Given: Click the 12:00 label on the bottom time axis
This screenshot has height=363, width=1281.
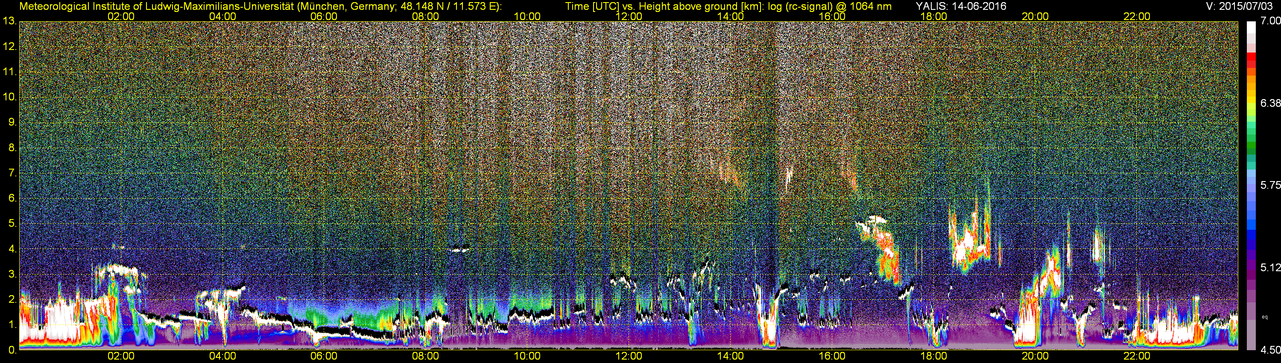Looking at the screenshot, I should pyautogui.click(x=629, y=357).
